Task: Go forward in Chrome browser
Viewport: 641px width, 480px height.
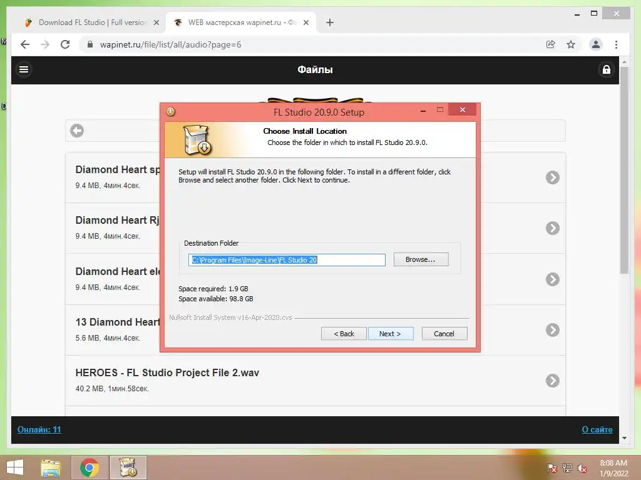Action: (x=45, y=44)
